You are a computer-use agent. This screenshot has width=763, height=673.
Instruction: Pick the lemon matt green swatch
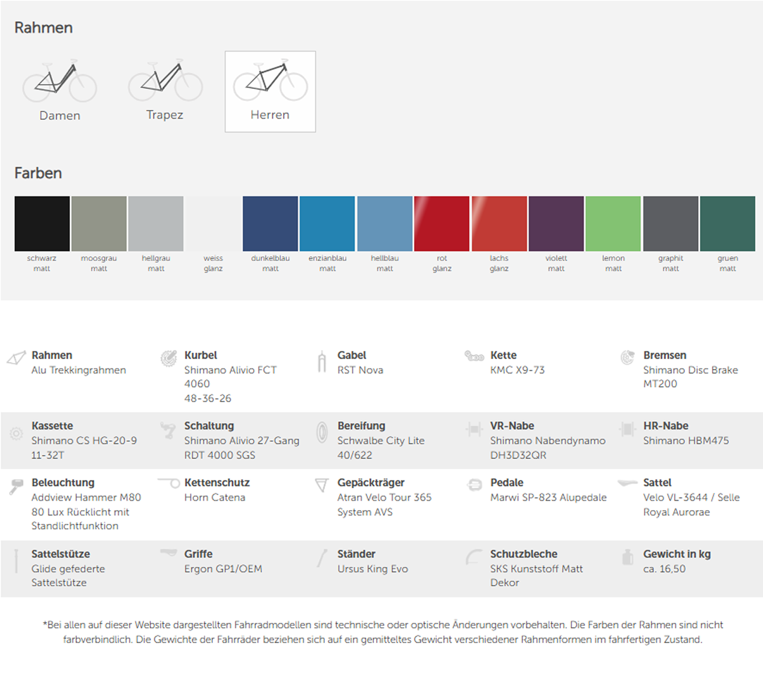click(613, 224)
